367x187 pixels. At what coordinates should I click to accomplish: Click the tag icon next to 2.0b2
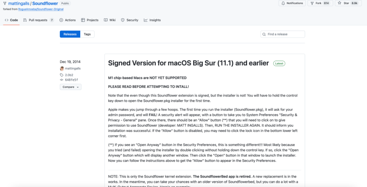[62, 75]
